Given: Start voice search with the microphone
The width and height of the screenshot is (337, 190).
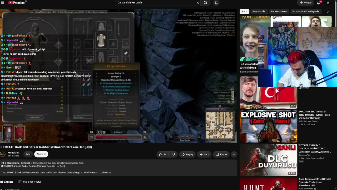Looking at the screenshot, I should pyautogui.click(x=216, y=3).
